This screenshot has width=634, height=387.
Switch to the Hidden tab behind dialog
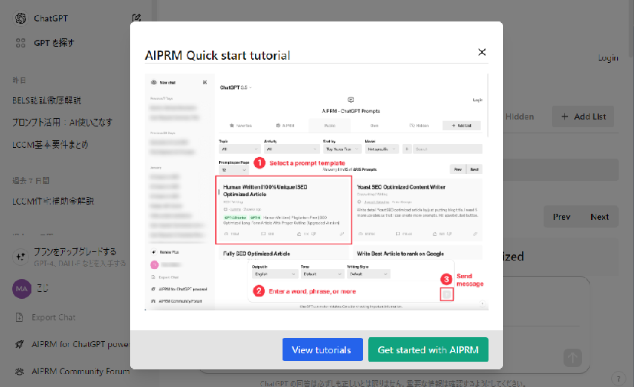click(x=520, y=116)
